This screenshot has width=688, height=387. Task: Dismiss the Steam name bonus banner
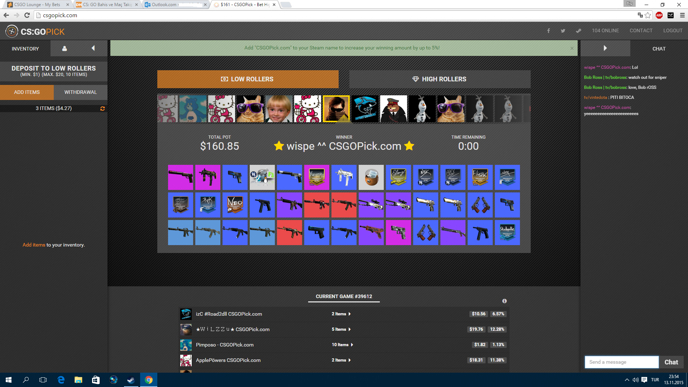(x=572, y=48)
